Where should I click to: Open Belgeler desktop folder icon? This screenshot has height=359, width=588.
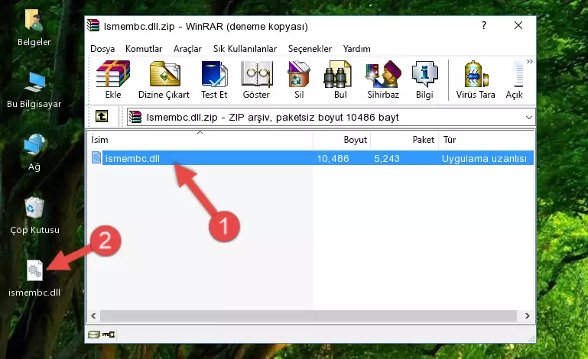tap(34, 20)
